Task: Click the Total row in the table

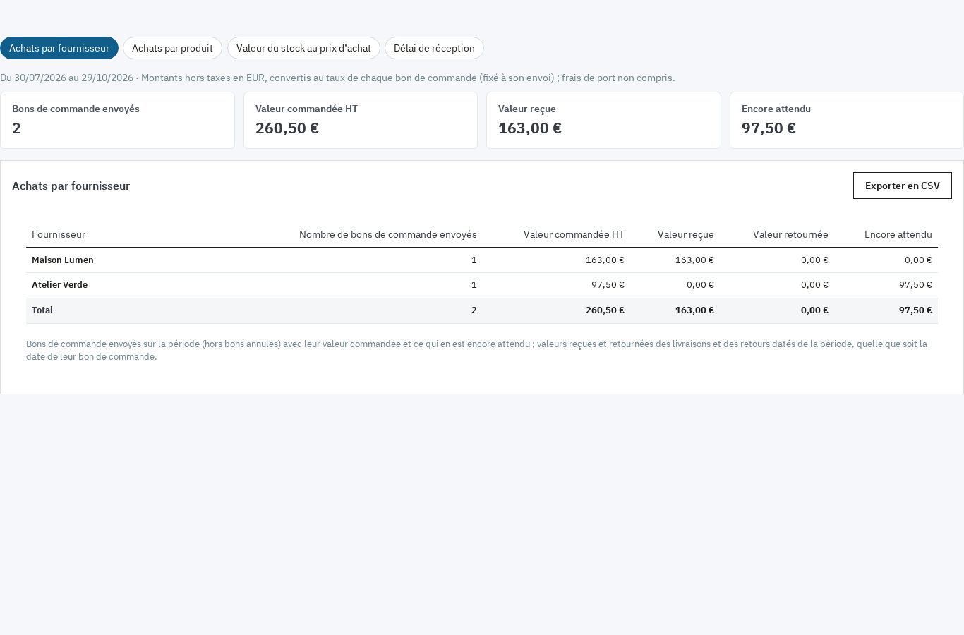Action: [482, 310]
